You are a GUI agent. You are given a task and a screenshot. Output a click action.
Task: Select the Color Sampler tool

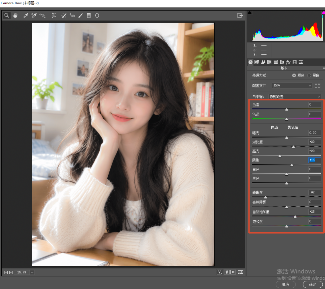(34, 15)
